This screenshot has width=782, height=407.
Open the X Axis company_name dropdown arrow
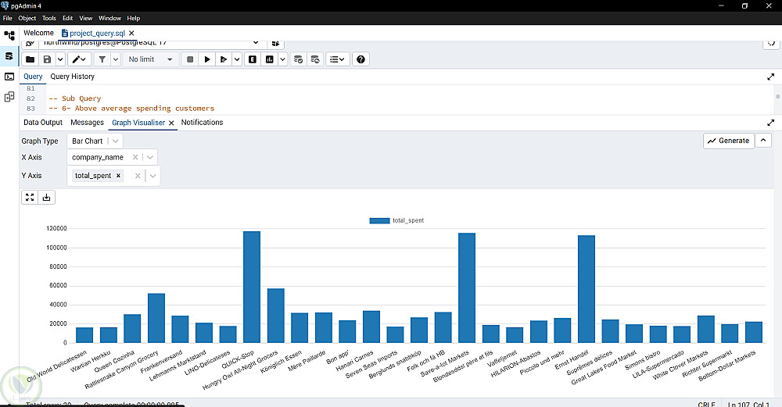150,158
